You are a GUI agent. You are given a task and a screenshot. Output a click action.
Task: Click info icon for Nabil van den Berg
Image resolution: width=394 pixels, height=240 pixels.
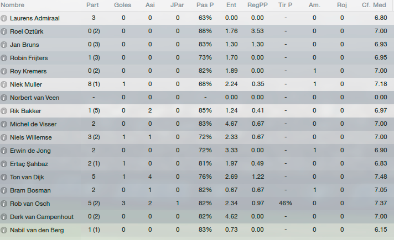coord(3,230)
